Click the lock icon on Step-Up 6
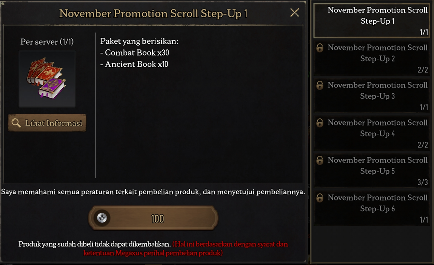This screenshot has height=265, width=434. (320, 198)
